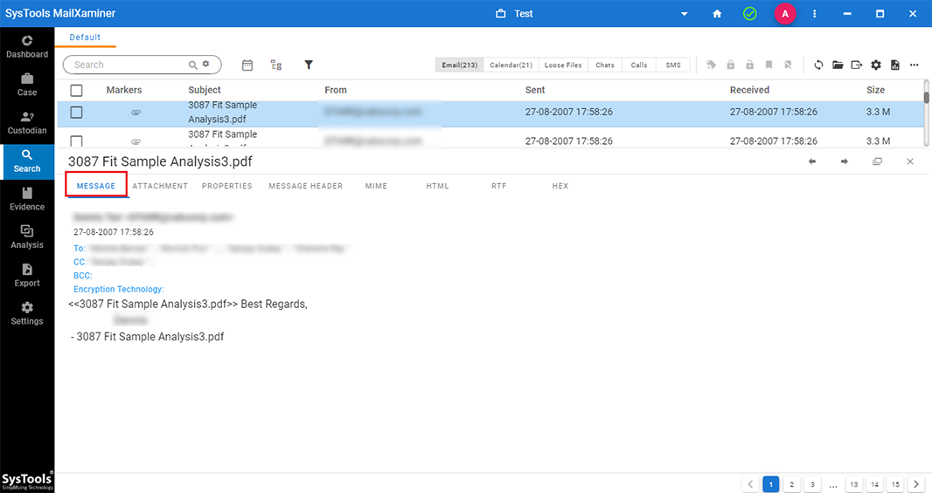The height and width of the screenshot is (493, 932).
Task: Select the Calls tab
Action: pyautogui.click(x=639, y=65)
